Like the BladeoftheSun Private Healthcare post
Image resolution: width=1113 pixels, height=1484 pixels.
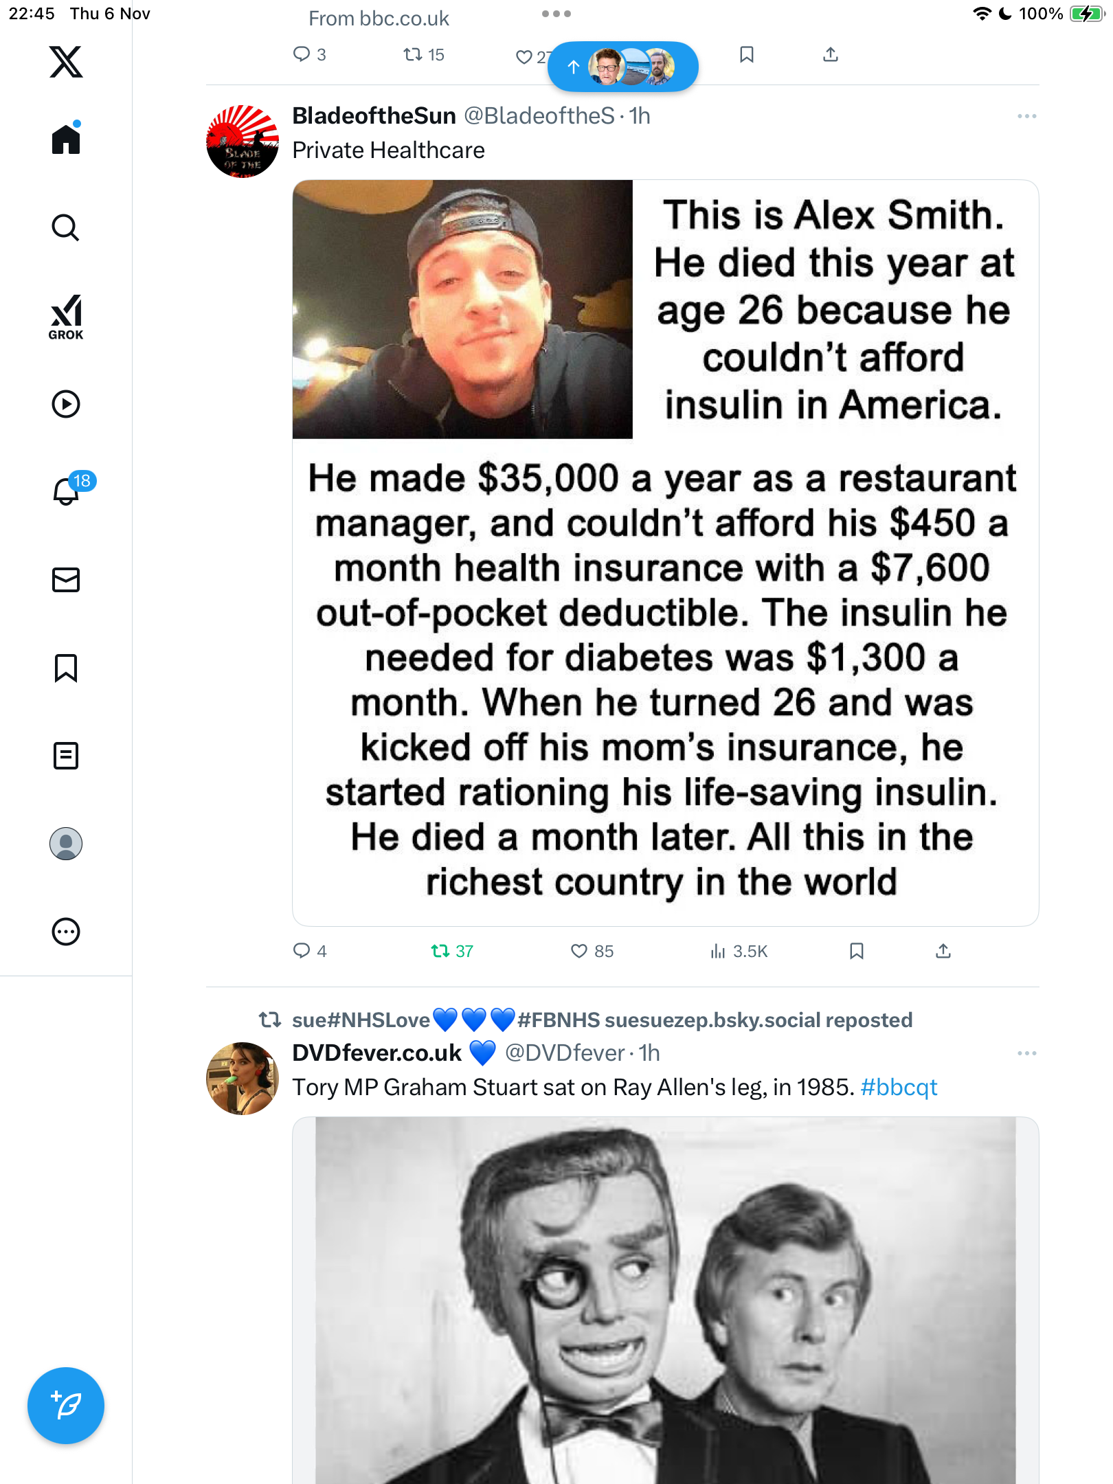point(579,951)
